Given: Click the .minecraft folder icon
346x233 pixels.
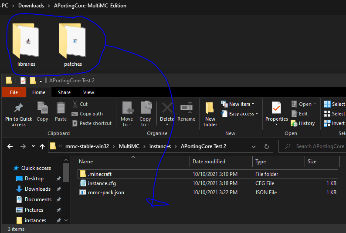Looking at the screenshot, I should (83, 174).
